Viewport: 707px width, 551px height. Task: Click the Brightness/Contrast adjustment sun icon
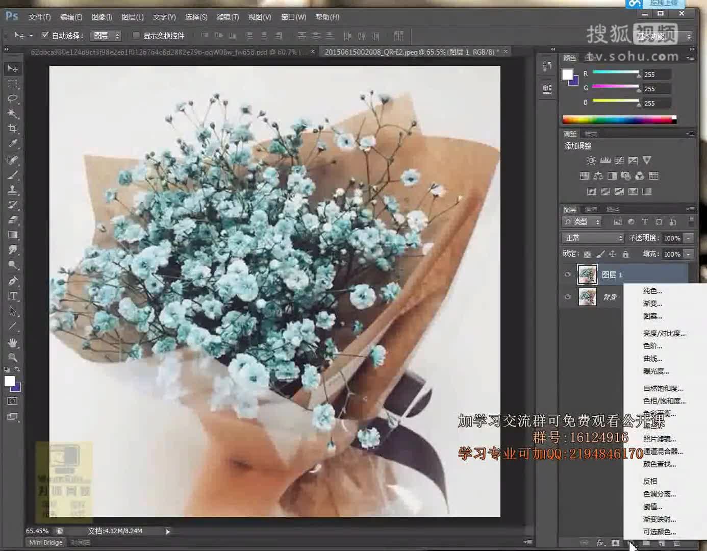click(591, 161)
